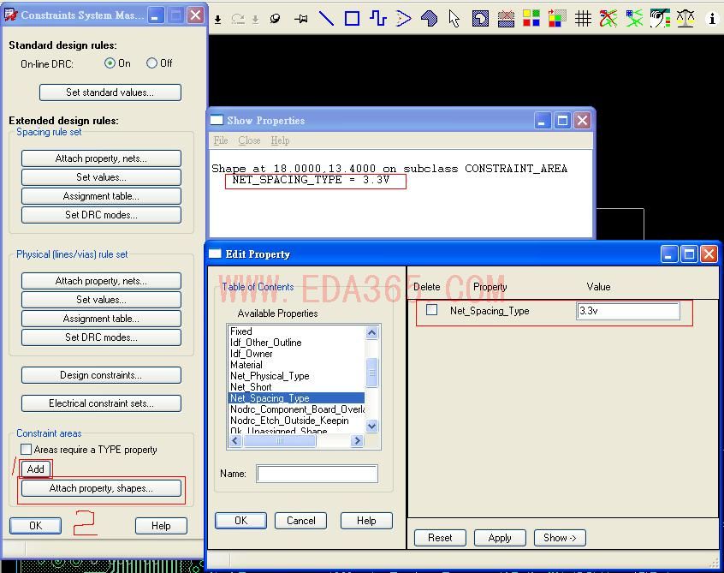Open Help menu in Show Properties
This screenshot has width=724, height=573.
coord(280,140)
